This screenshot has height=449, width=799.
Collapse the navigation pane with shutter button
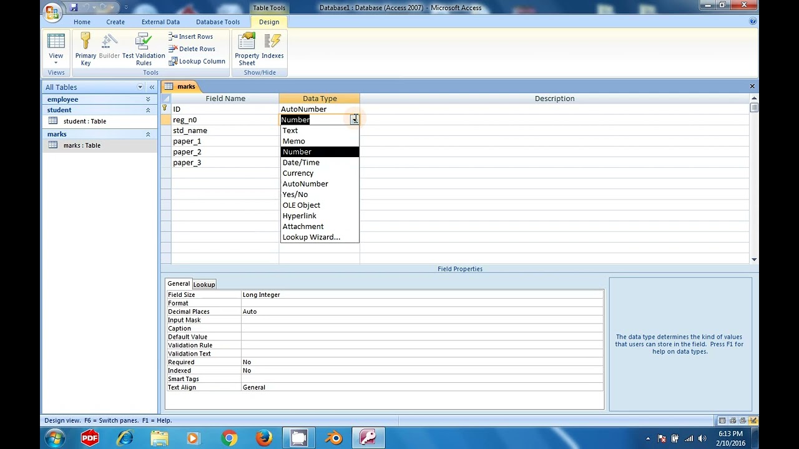152,87
